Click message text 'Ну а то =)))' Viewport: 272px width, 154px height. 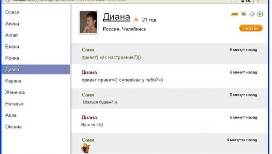pos(92,125)
